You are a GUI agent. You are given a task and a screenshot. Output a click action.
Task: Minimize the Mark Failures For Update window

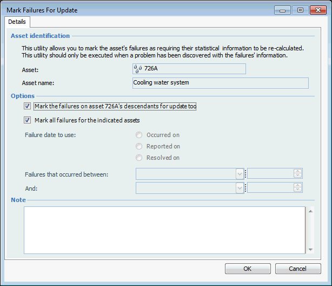pyautogui.click(x=283, y=10)
